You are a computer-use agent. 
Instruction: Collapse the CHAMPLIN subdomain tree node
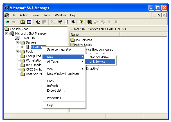click(x=12, y=38)
